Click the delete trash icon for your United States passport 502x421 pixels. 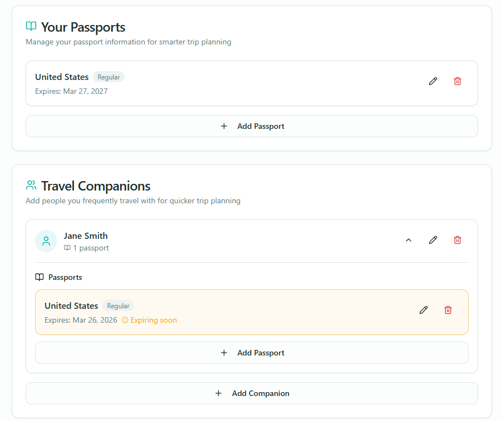tap(458, 81)
